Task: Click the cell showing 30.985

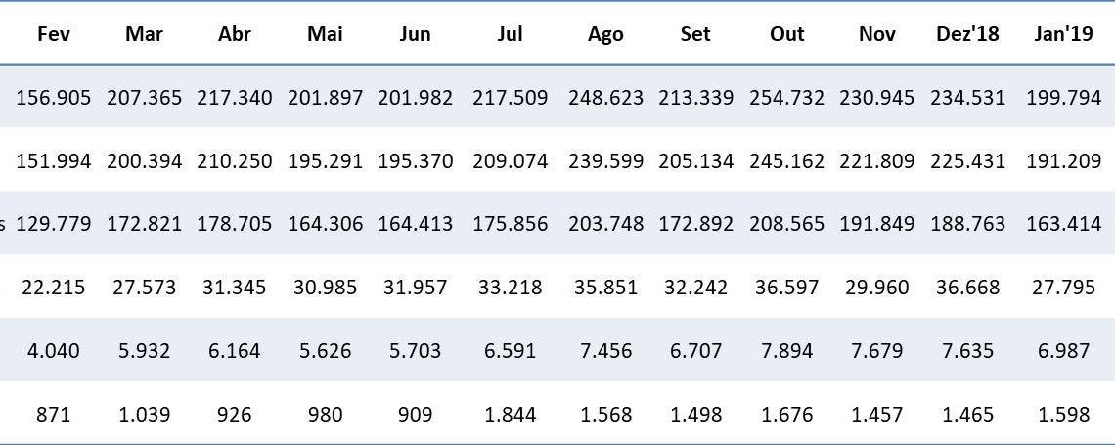Action: click(325, 288)
